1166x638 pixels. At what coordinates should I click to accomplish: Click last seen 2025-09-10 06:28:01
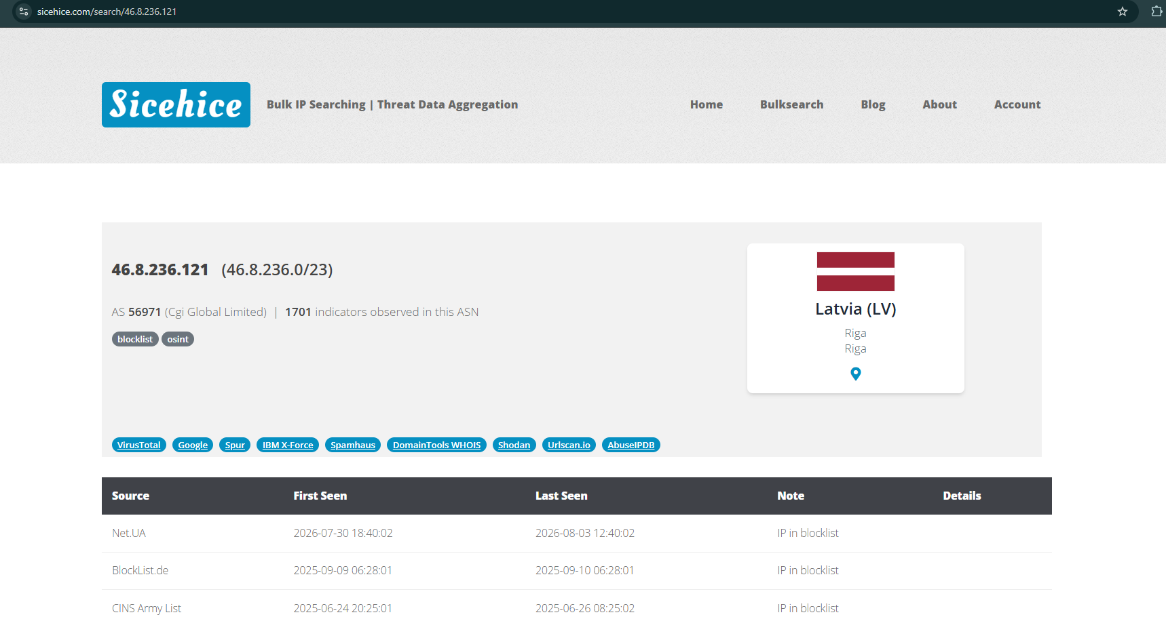(x=585, y=570)
